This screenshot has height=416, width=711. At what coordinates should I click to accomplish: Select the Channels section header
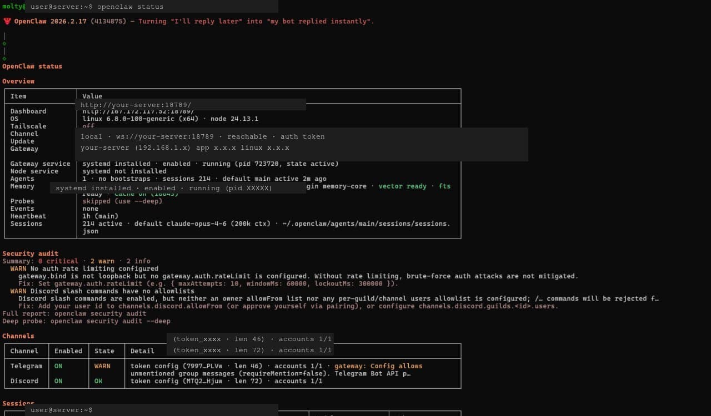click(18, 336)
